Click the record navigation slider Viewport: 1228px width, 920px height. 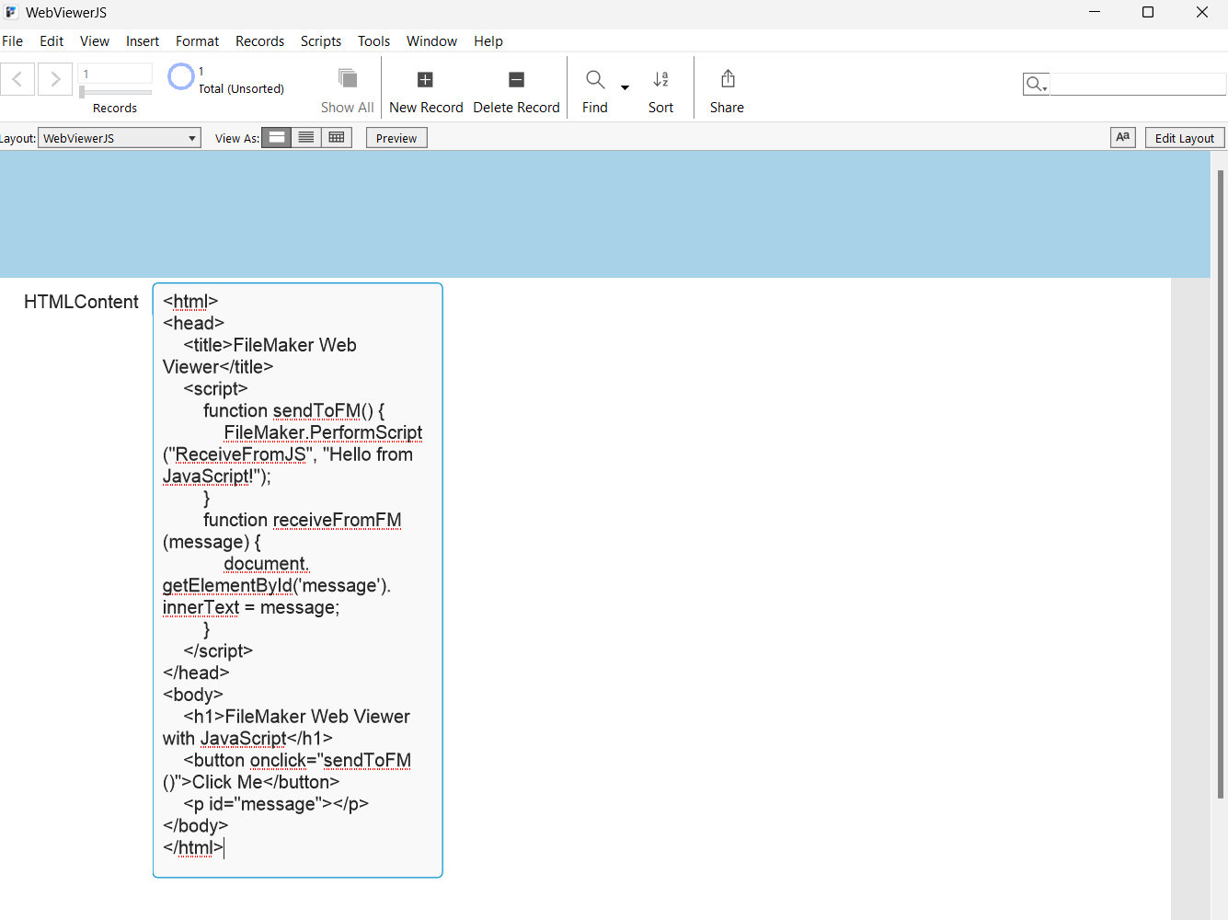coord(116,92)
